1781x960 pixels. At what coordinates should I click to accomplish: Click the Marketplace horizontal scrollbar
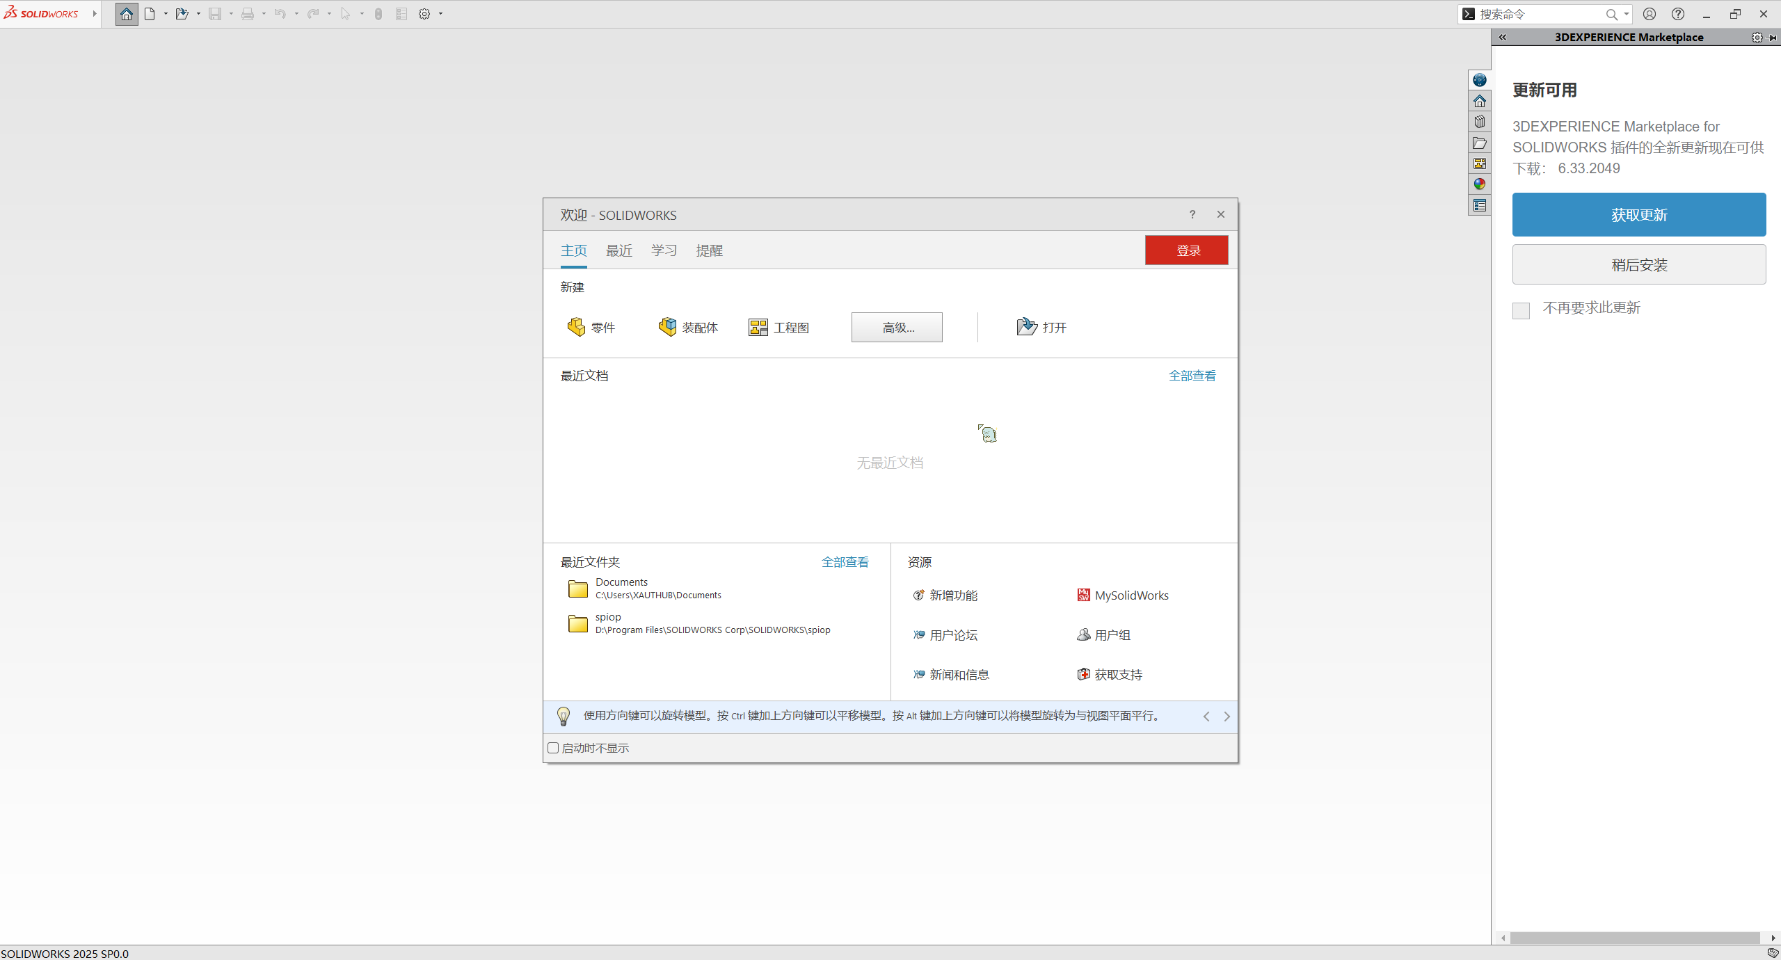[1634, 938]
